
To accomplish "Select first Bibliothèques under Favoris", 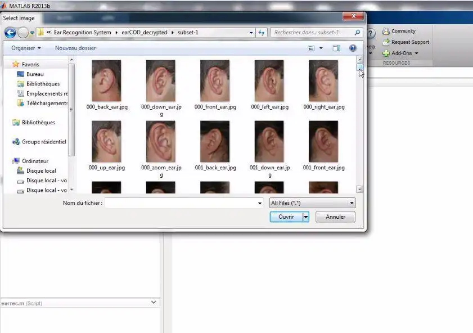I will point(43,84).
